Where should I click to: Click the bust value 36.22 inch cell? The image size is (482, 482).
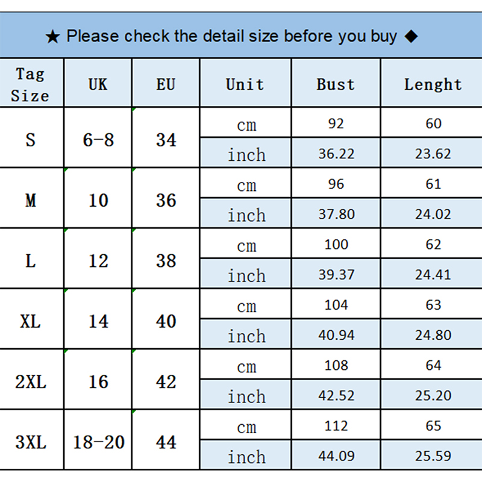click(x=336, y=154)
